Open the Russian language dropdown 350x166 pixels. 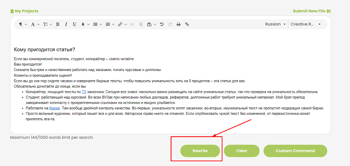276,24
